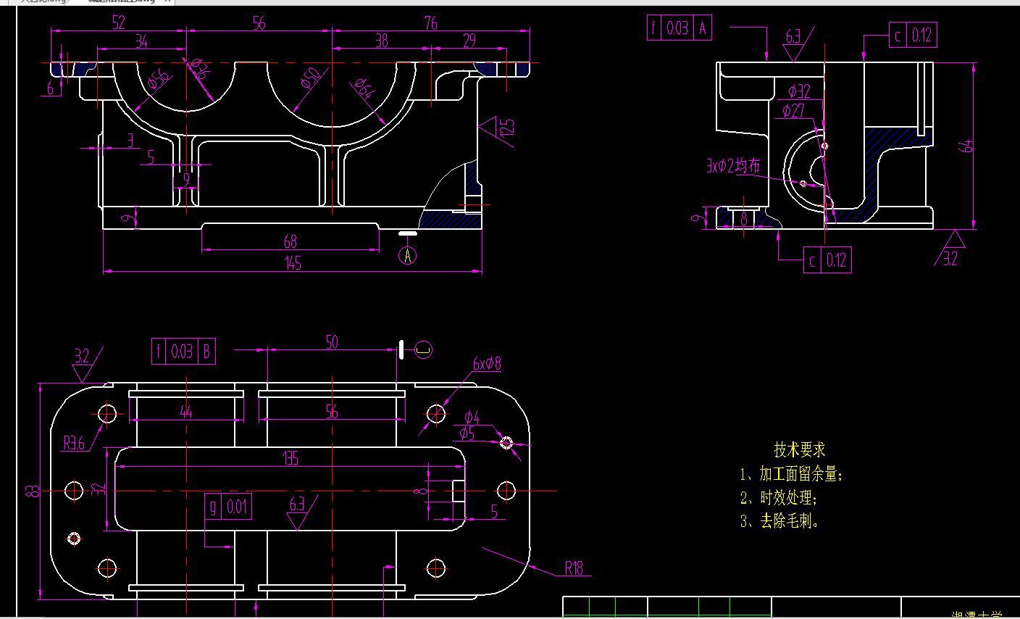
Task: Click the 'g 0.01' tolerance frame
Action: pos(228,506)
